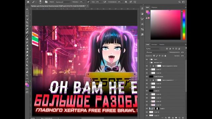Go to the Home screen
Image resolution: width=212 pixels, height=119 pixels.
click(28, 2)
